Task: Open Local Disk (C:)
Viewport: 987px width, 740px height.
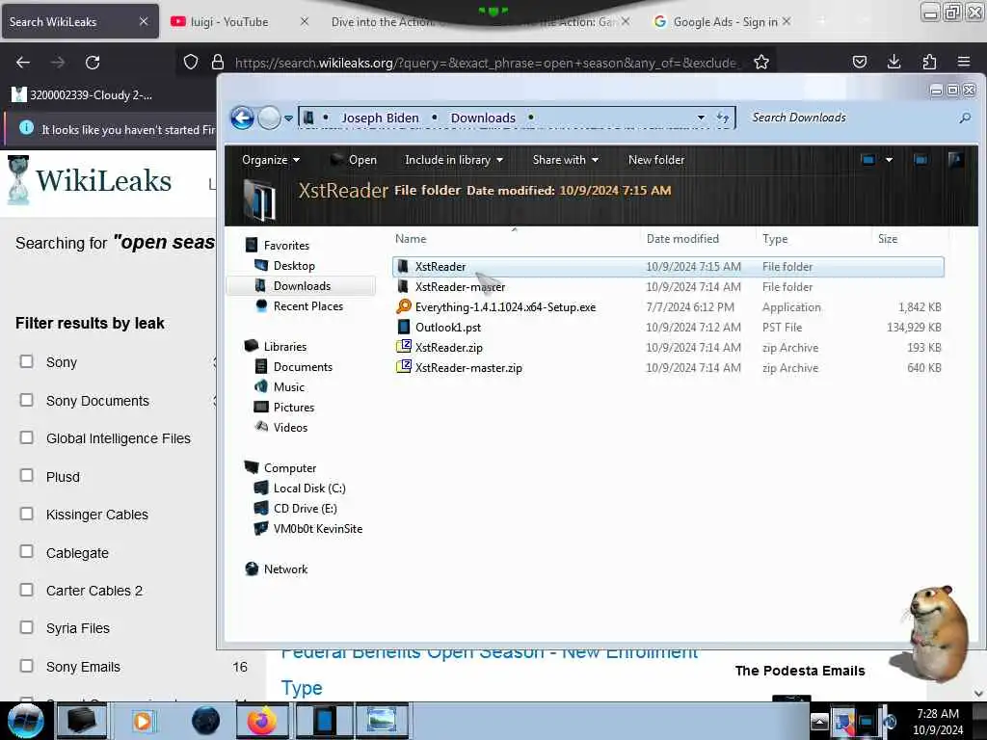Action: point(309,489)
